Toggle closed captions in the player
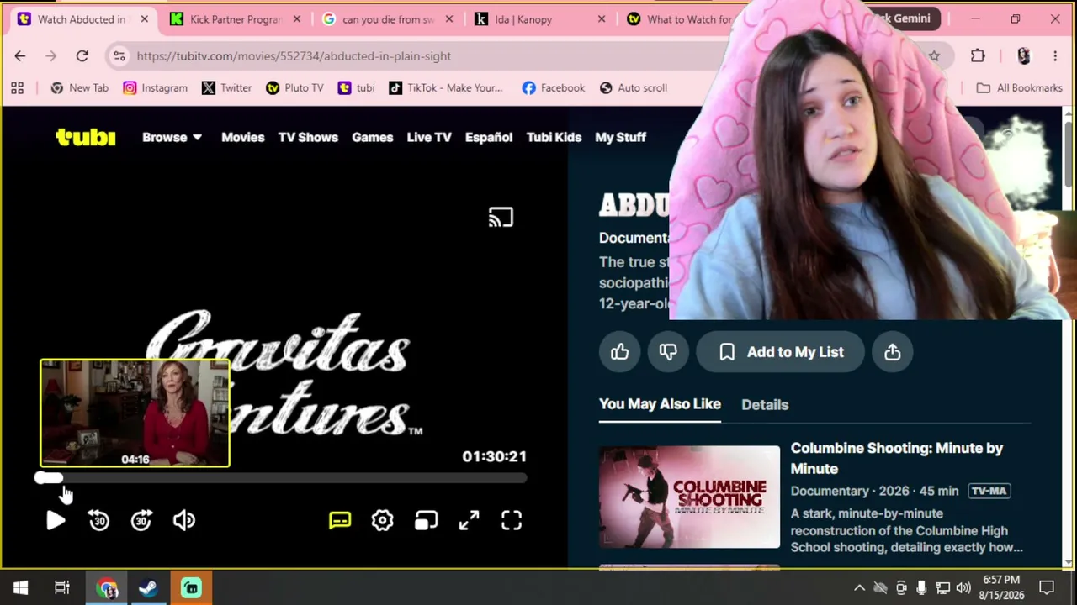Screen dimensions: 1077x605 pos(340,521)
